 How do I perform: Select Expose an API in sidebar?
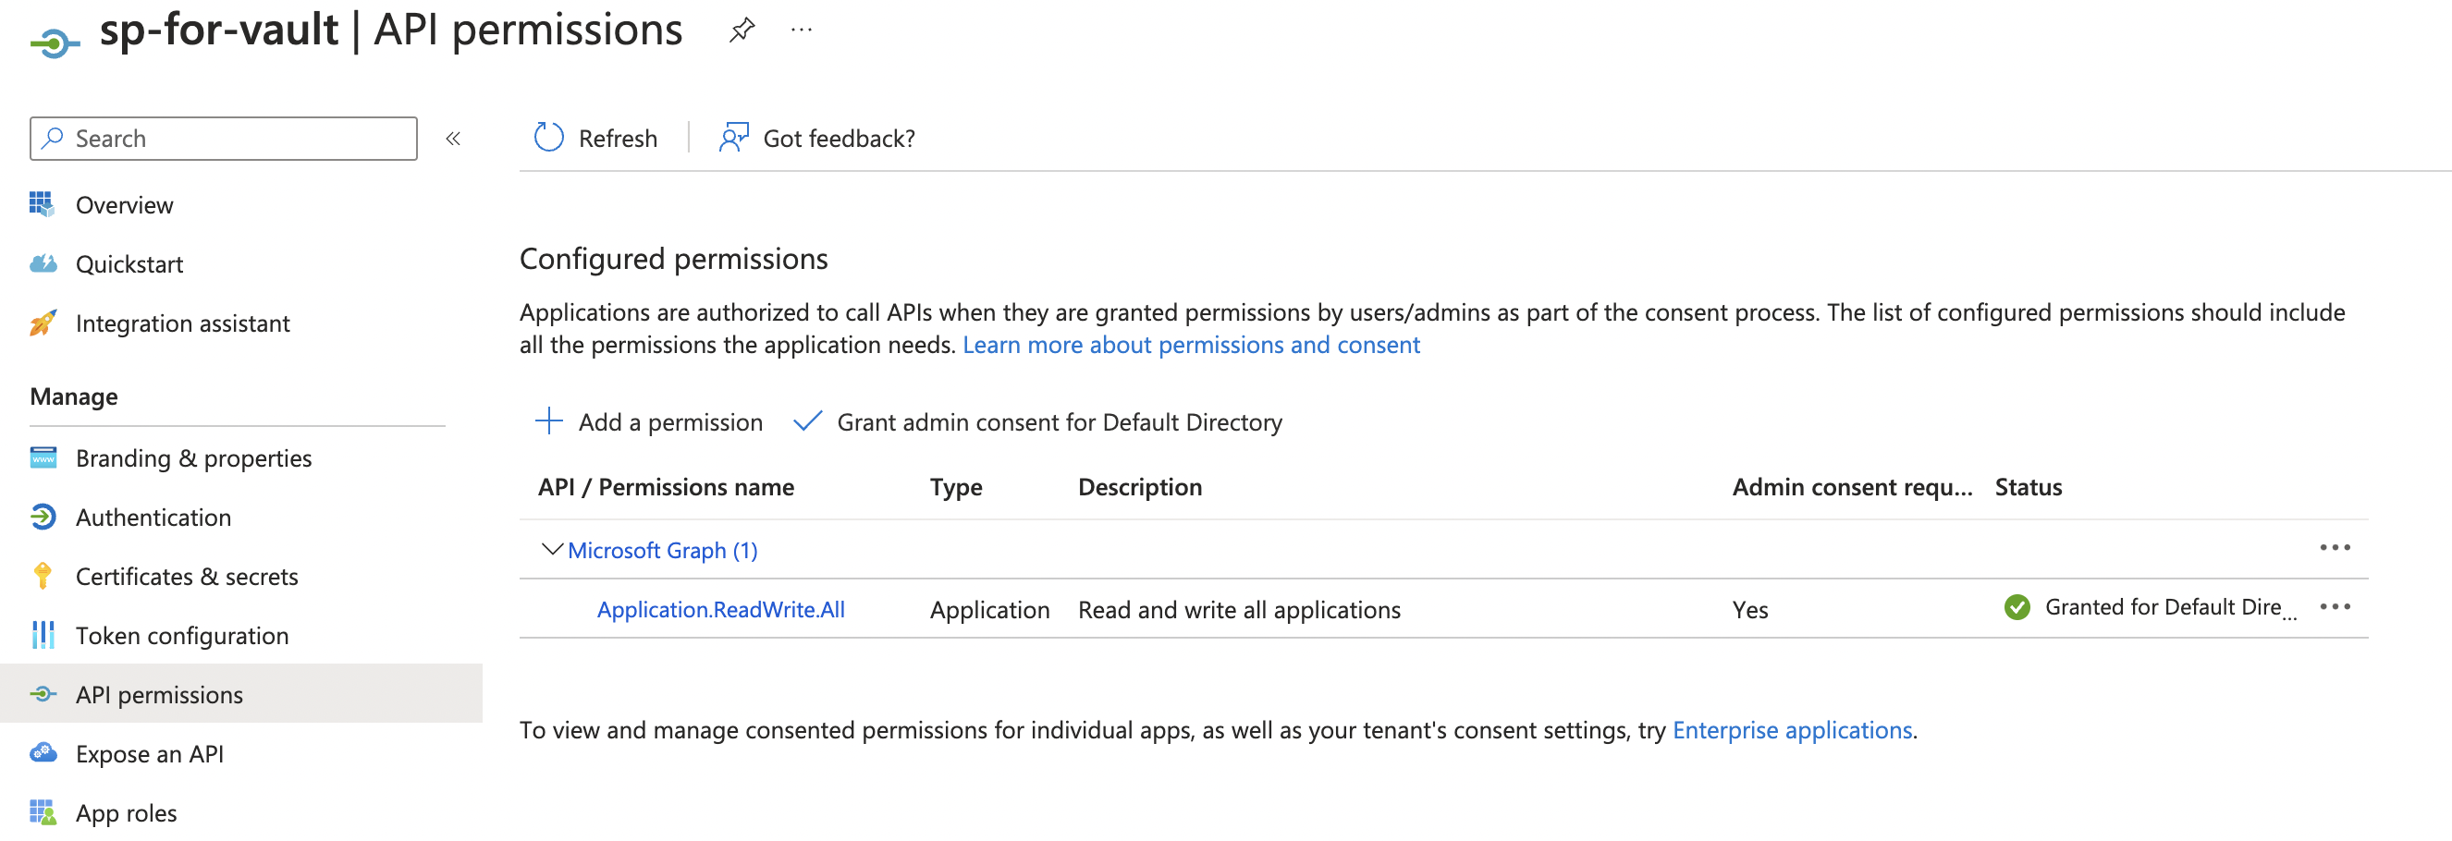tap(150, 753)
